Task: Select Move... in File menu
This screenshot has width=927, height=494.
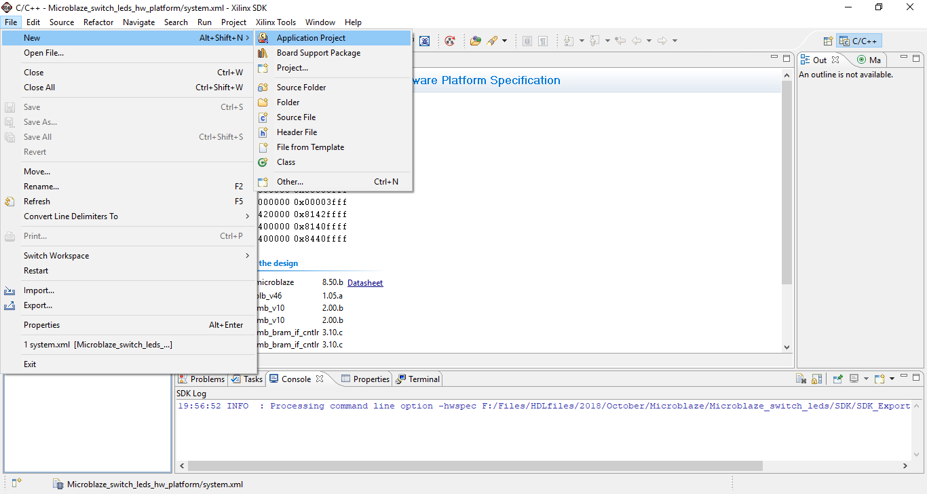Action: (x=128, y=172)
